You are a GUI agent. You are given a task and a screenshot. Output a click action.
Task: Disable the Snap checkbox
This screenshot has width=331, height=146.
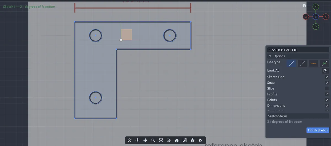(x=327, y=83)
